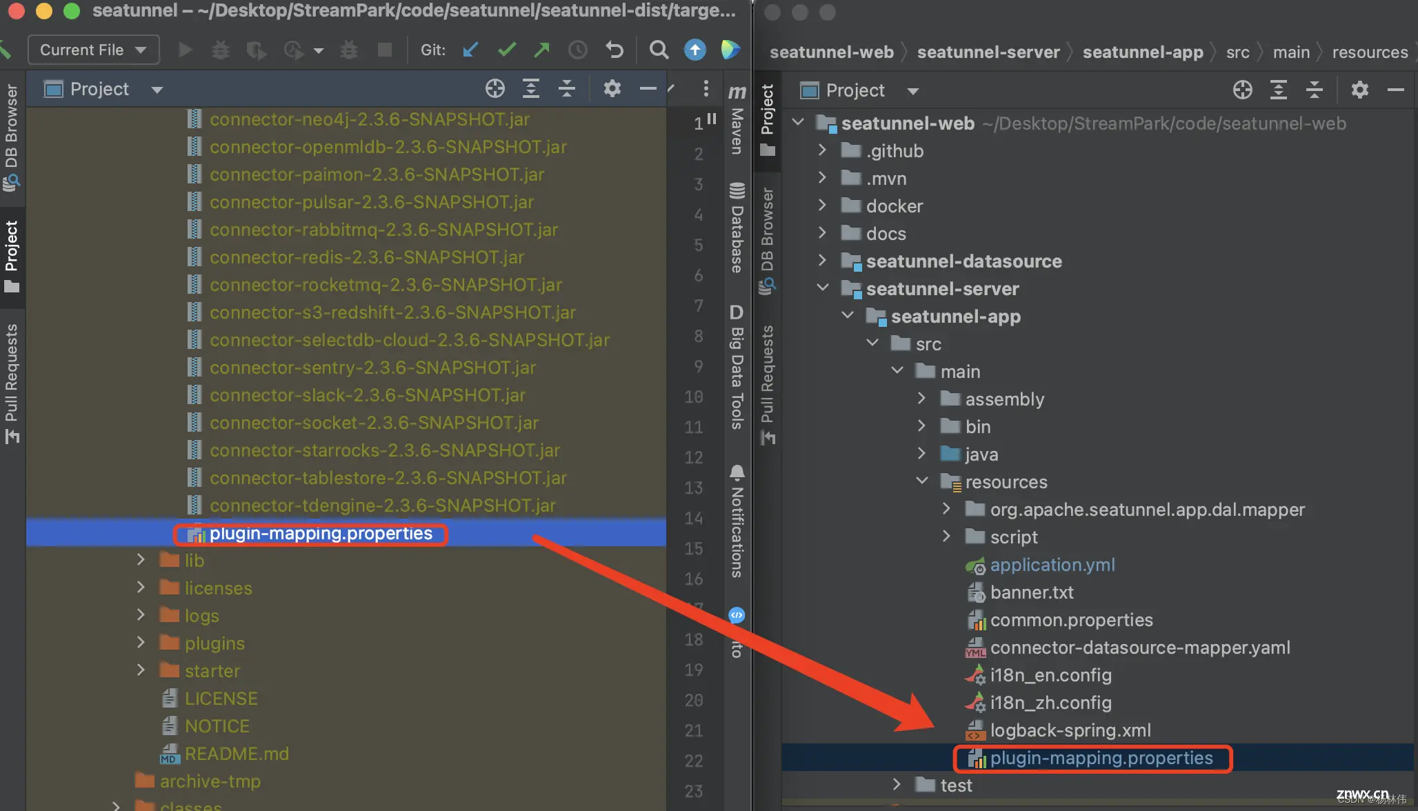Open right Project panel settings gear

point(1360,90)
